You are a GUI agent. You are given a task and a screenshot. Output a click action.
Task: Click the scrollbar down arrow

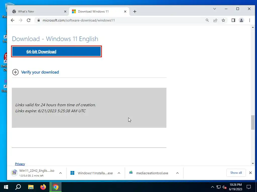(x=253, y=163)
